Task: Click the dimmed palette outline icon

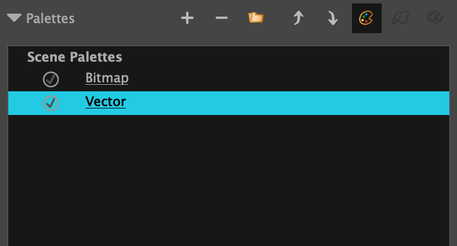Action: [400, 18]
